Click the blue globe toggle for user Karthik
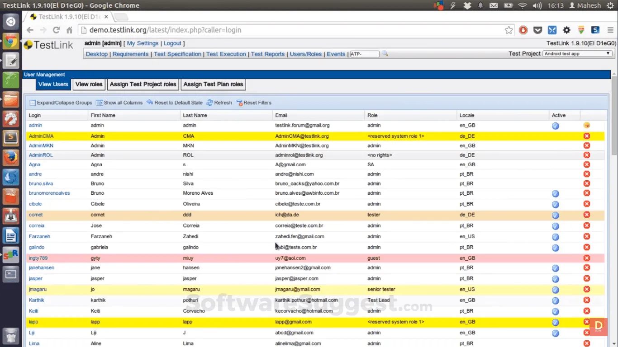The image size is (618, 347). coord(555,300)
